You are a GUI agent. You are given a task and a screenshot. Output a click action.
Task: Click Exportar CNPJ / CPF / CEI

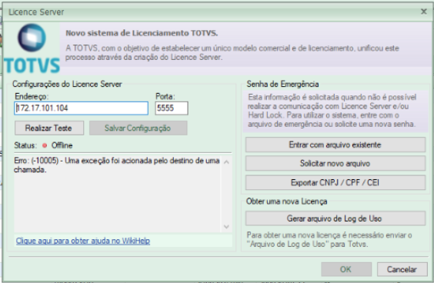(x=336, y=182)
